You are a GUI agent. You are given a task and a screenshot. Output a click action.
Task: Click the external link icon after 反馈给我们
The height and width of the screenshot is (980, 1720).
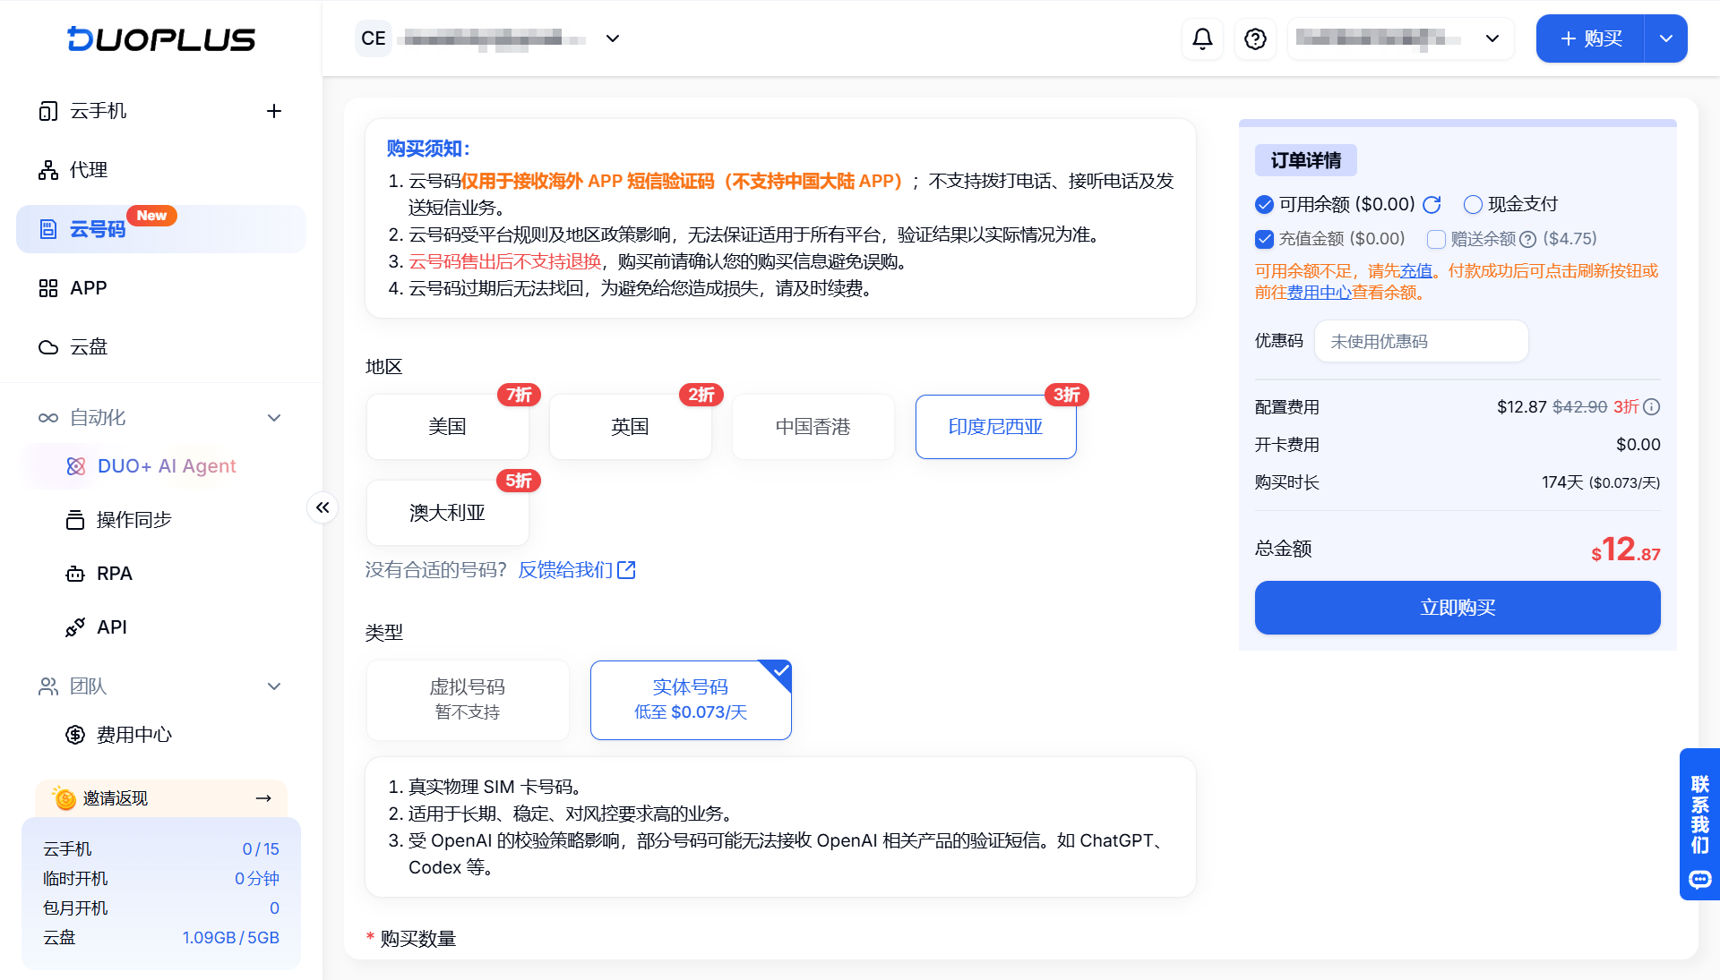pyautogui.click(x=626, y=569)
